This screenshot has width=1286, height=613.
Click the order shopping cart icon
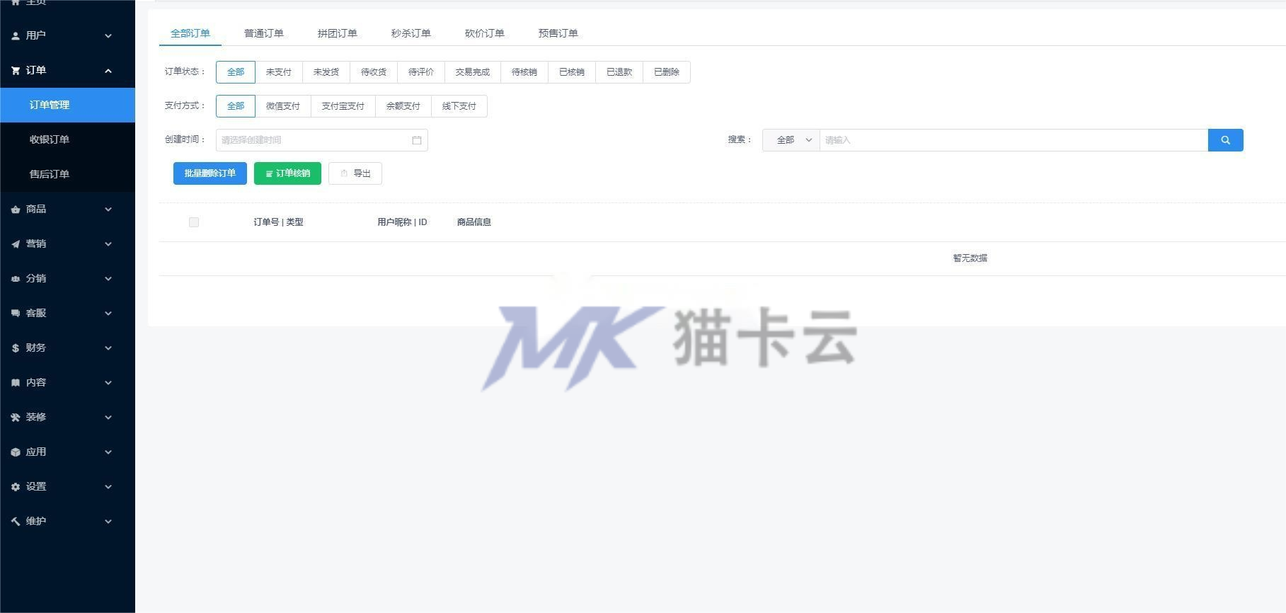click(16, 70)
